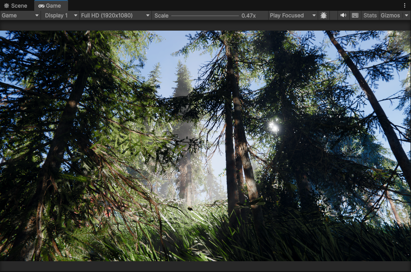Viewport: 411px width, 272px height.
Task: Click the Stats label button
Action: click(370, 15)
